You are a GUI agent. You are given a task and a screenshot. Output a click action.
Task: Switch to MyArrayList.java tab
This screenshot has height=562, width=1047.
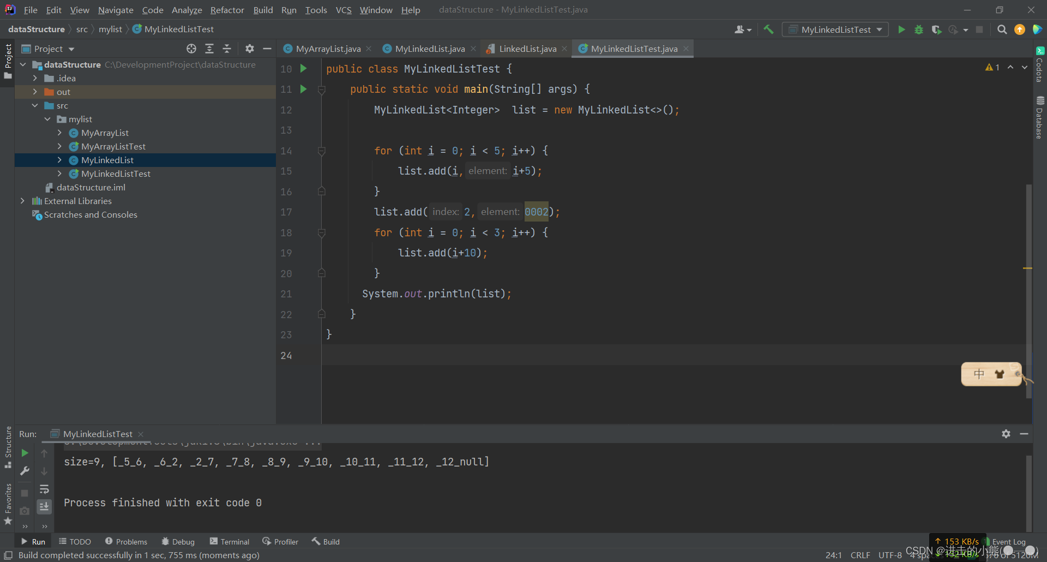(328, 49)
